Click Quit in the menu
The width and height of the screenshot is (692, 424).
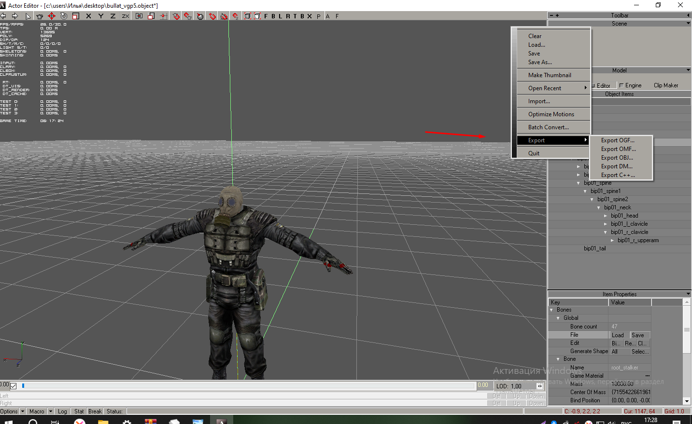553,153
